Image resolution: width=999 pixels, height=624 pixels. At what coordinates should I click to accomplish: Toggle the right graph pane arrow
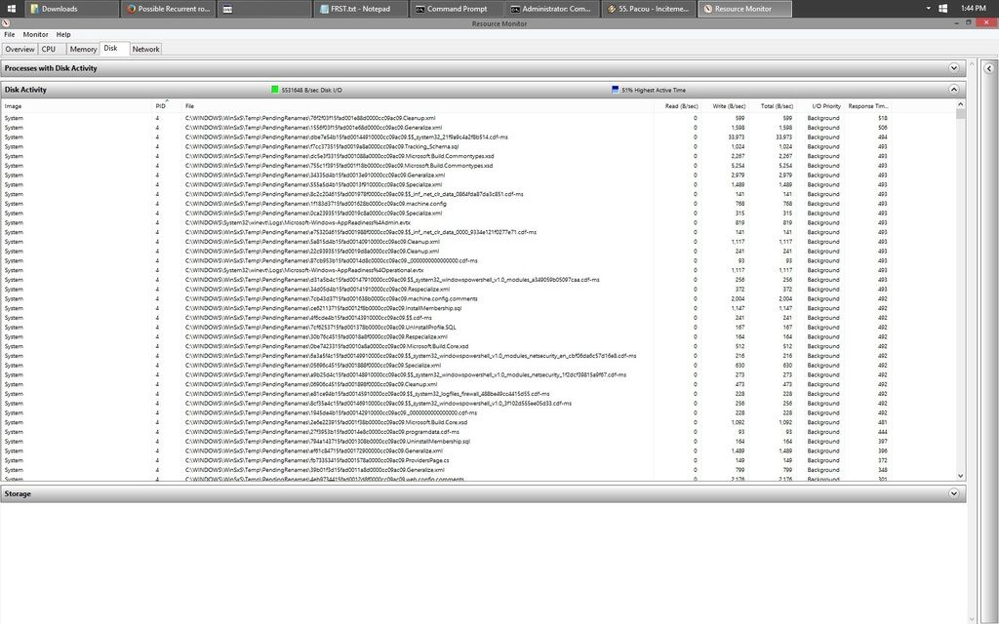click(x=989, y=68)
